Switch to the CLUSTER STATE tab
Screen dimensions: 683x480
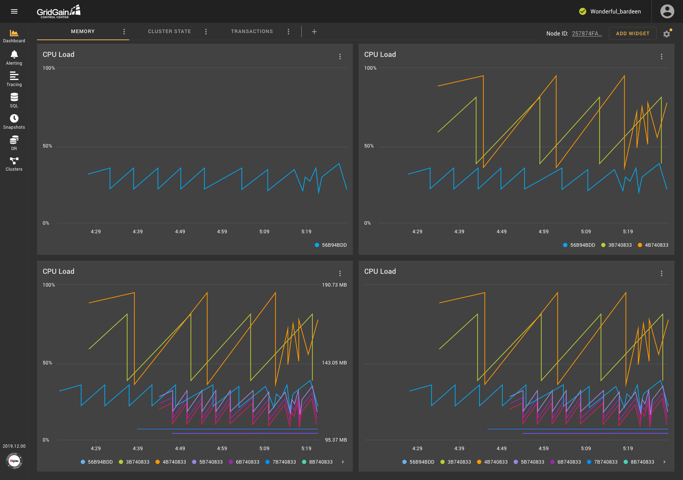pyautogui.click(x=169, y=31)
